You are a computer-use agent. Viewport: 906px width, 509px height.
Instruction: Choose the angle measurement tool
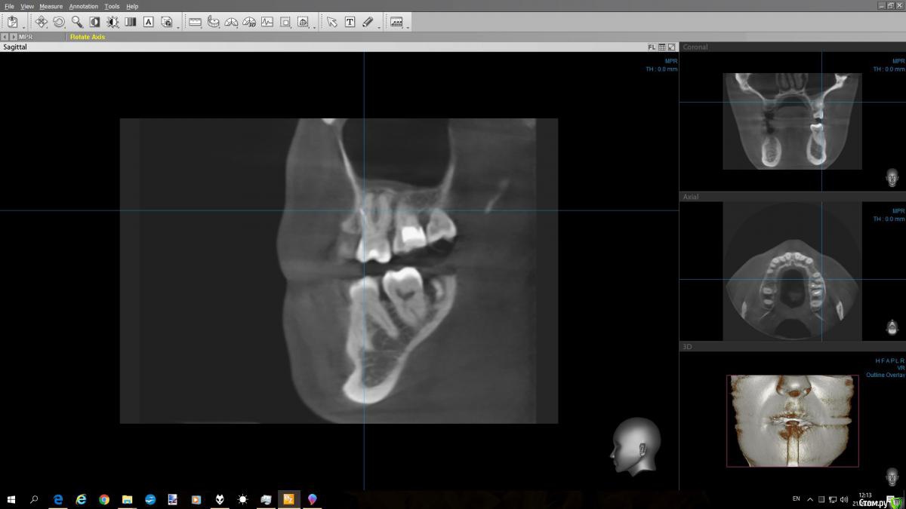click(231, 22)
